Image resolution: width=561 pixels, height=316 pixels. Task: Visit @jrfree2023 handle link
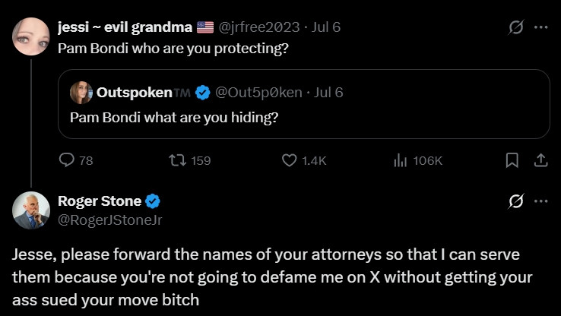(258, 27)
